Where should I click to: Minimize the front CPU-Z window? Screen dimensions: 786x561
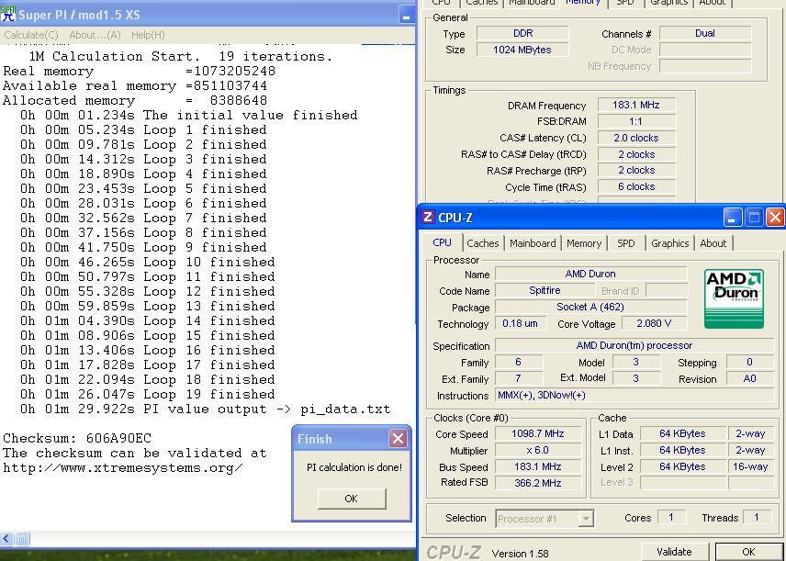[732, 218]
